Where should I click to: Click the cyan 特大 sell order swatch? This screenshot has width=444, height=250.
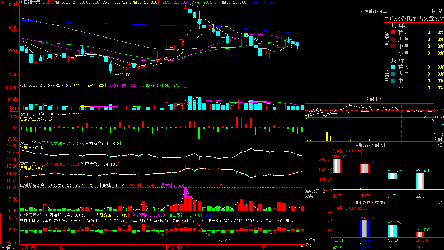coord(393,67)
